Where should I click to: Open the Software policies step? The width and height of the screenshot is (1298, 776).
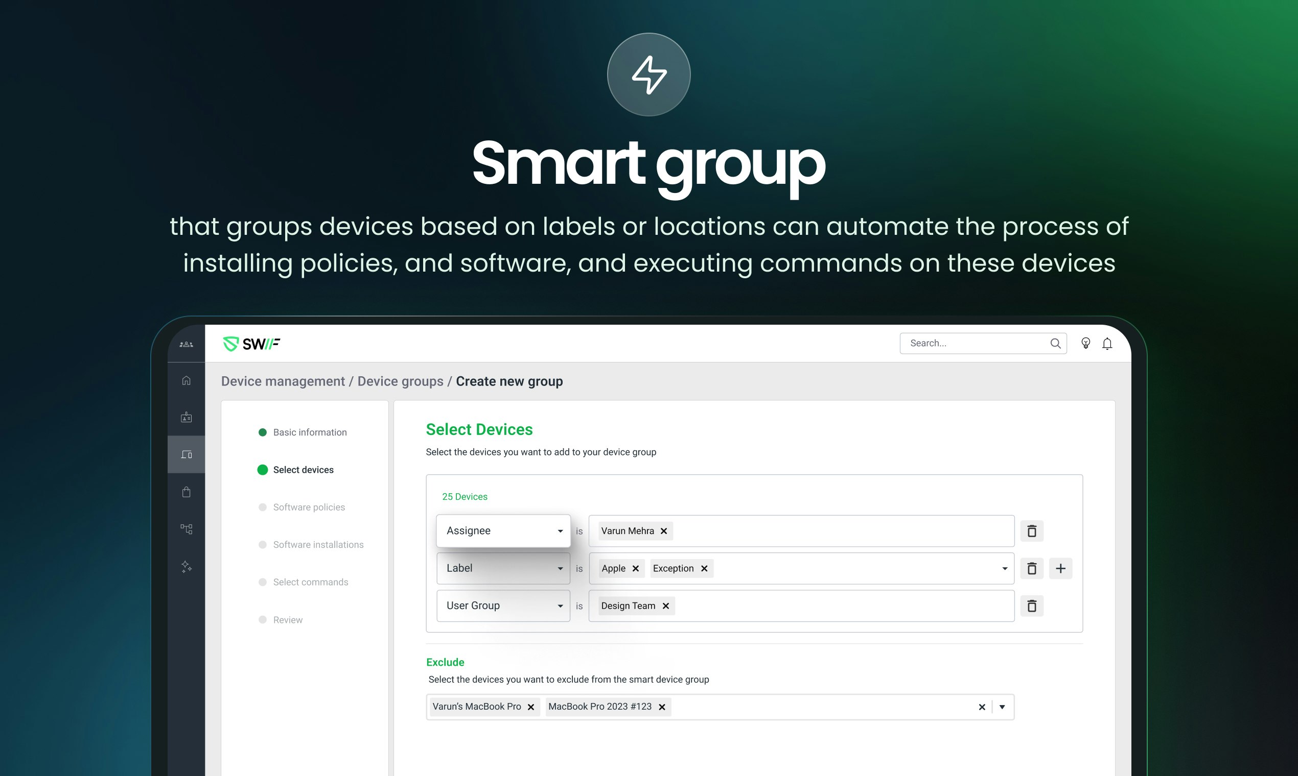[x=309, y=507]
